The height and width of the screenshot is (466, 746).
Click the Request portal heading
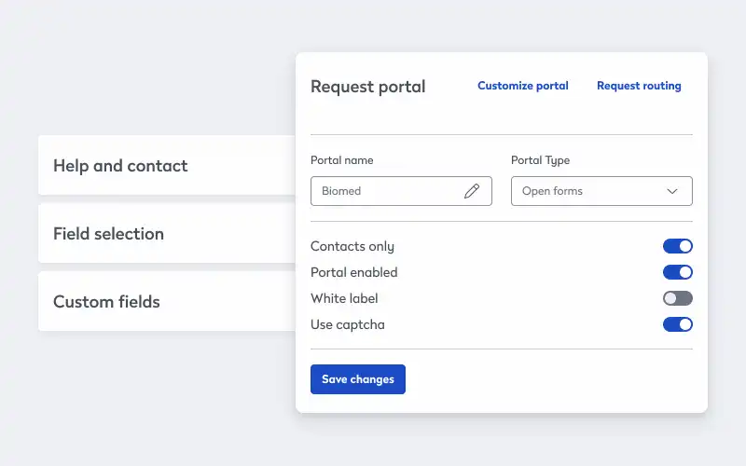(367, 87)
